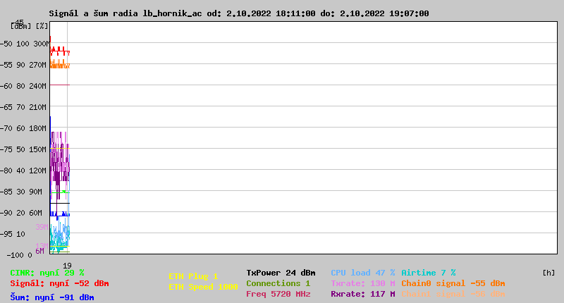Screen dimensions: 564x303
Task: Click the '[dBm]' axis unit header
Action: [21, 26]
